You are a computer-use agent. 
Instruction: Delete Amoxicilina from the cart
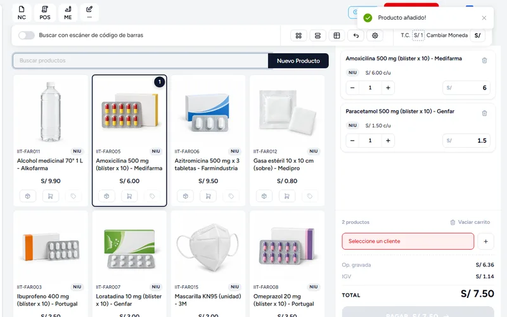pos(484,60)
